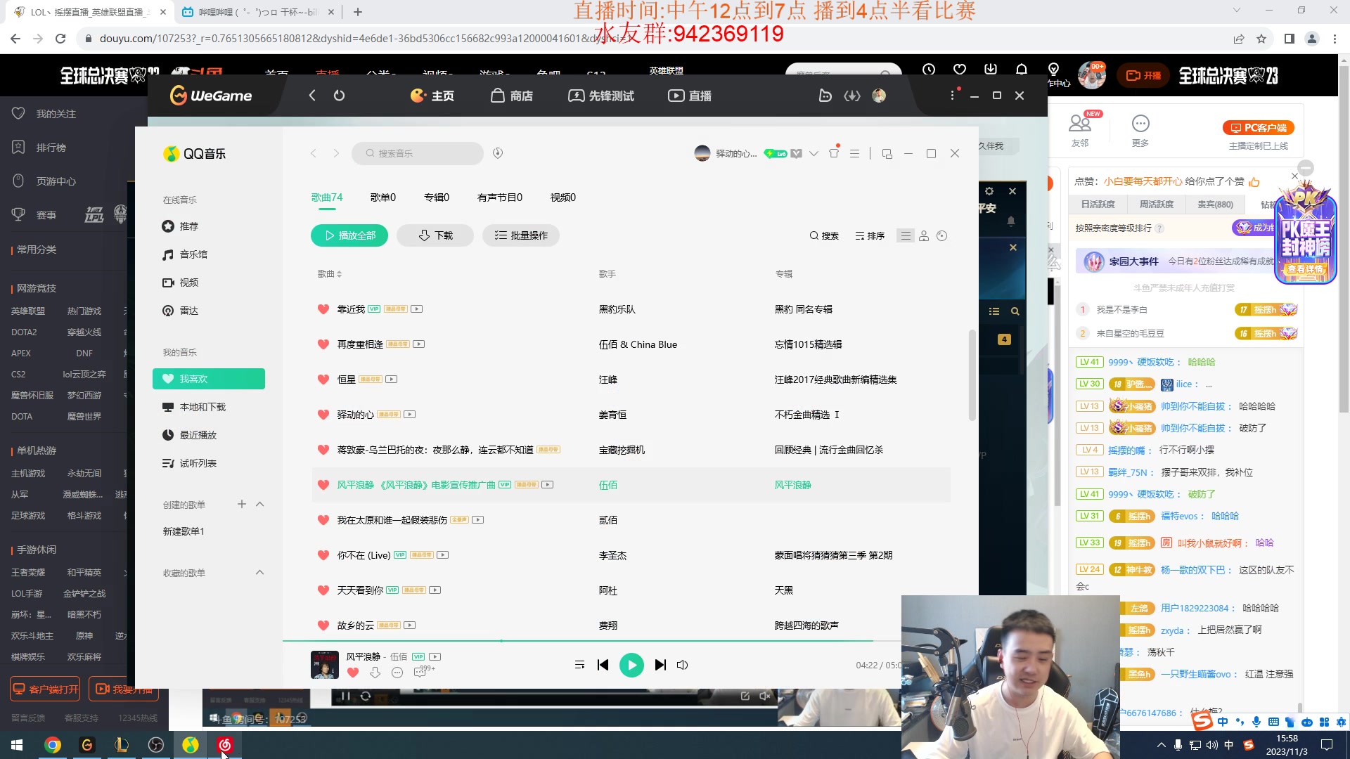Image resolution: width=1350 pixels, height=759 pixels.
Task: Open the QQ音乐 main menu icon
Action: pyautogui.click(x=854, y=153)
